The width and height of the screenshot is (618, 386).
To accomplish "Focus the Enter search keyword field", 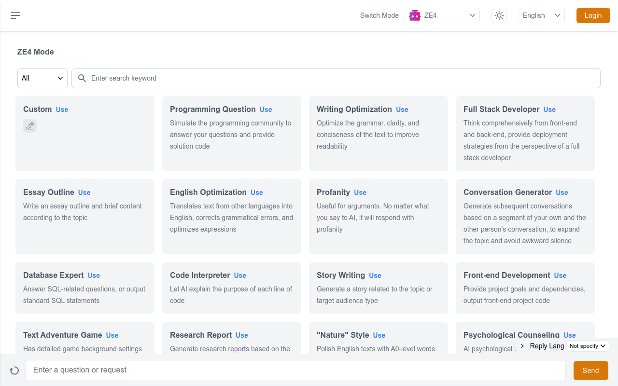I will [x=336, y=78].
